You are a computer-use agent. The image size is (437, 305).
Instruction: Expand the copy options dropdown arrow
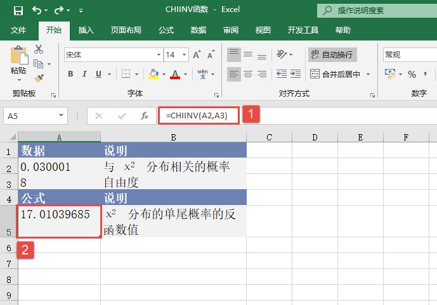tap(49, 64)
